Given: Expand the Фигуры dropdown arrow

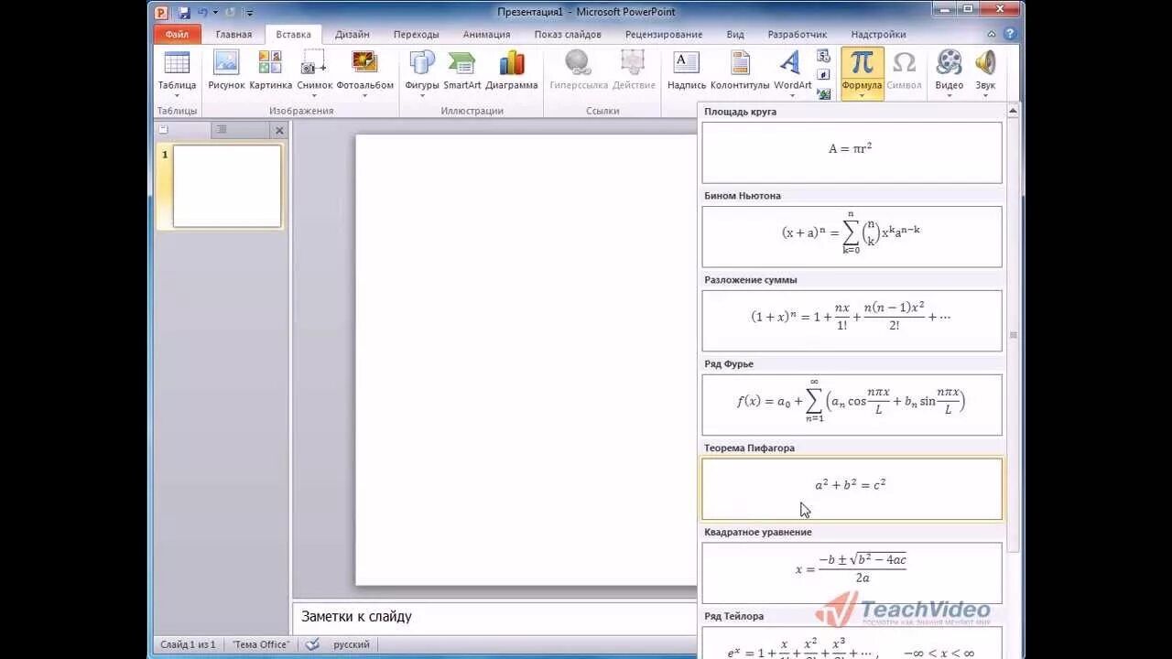Looking at the screenshot, I should [x=422, y=95].
